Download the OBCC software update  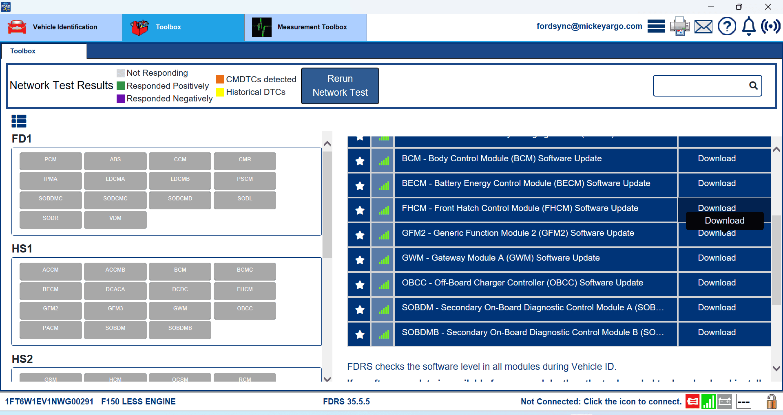(x=717, y=283)
